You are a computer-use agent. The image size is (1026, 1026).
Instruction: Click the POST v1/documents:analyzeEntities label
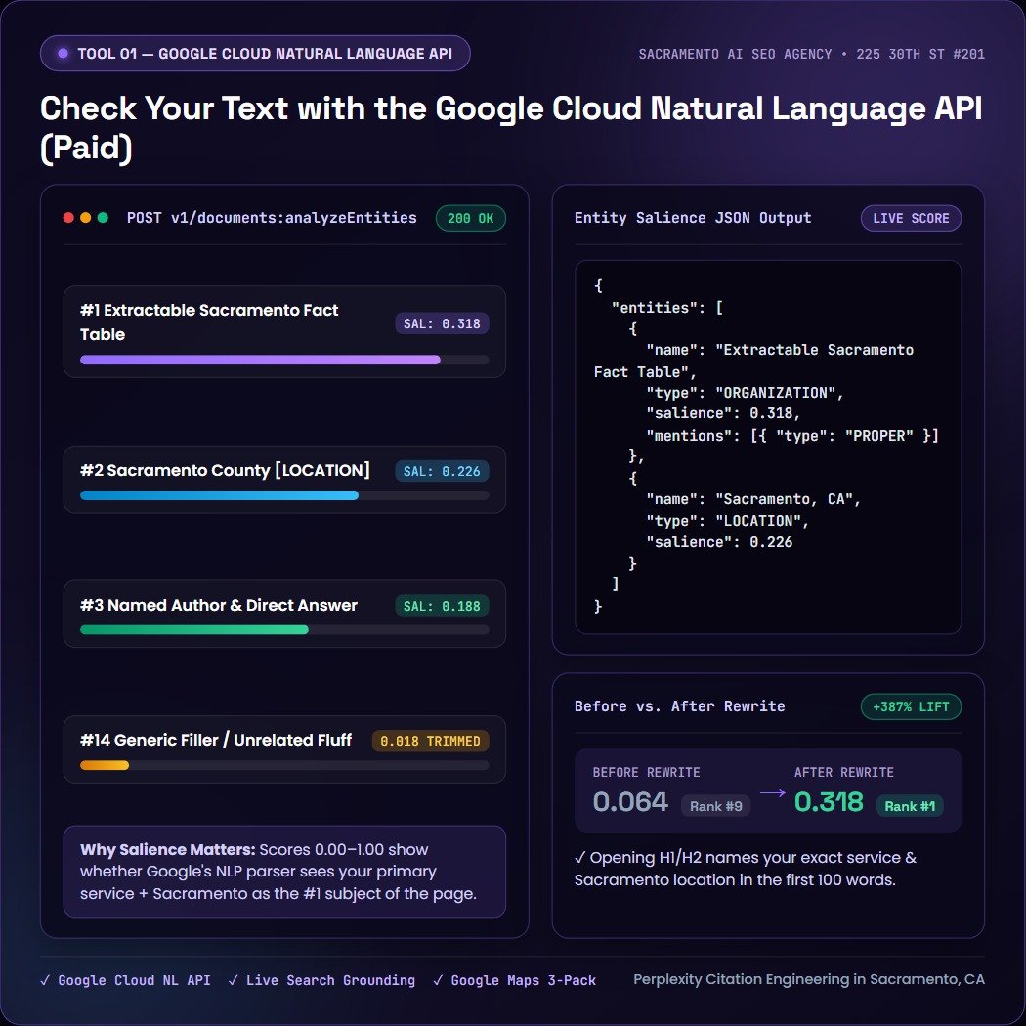coord(272,218)
